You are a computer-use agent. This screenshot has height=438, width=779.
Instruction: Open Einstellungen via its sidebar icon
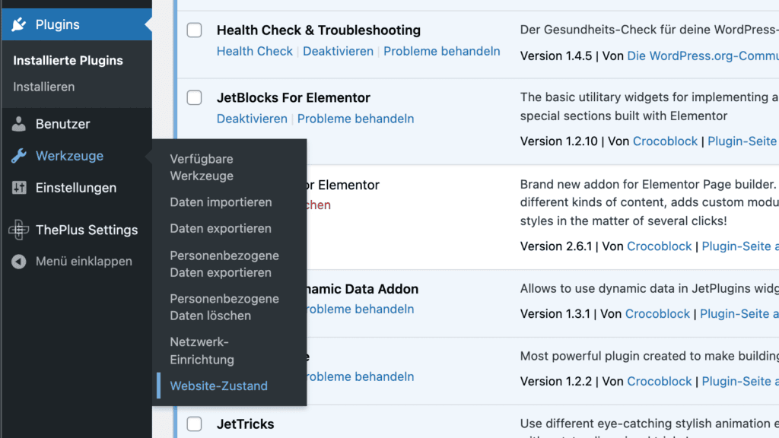click(x=17, y=188)
